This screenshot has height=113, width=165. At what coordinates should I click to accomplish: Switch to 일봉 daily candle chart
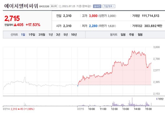tap(123, 35)
